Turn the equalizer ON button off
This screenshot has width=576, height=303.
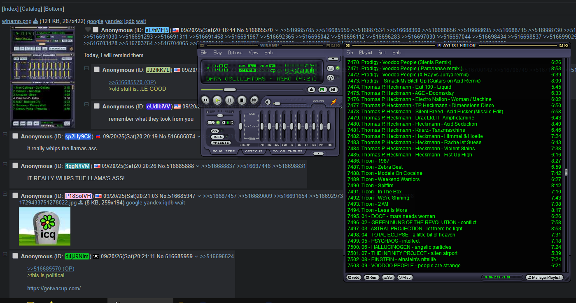coord(215,131)
